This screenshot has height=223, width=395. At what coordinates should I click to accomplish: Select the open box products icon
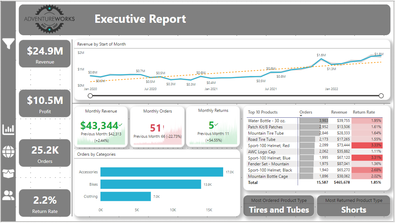point(8,174)
